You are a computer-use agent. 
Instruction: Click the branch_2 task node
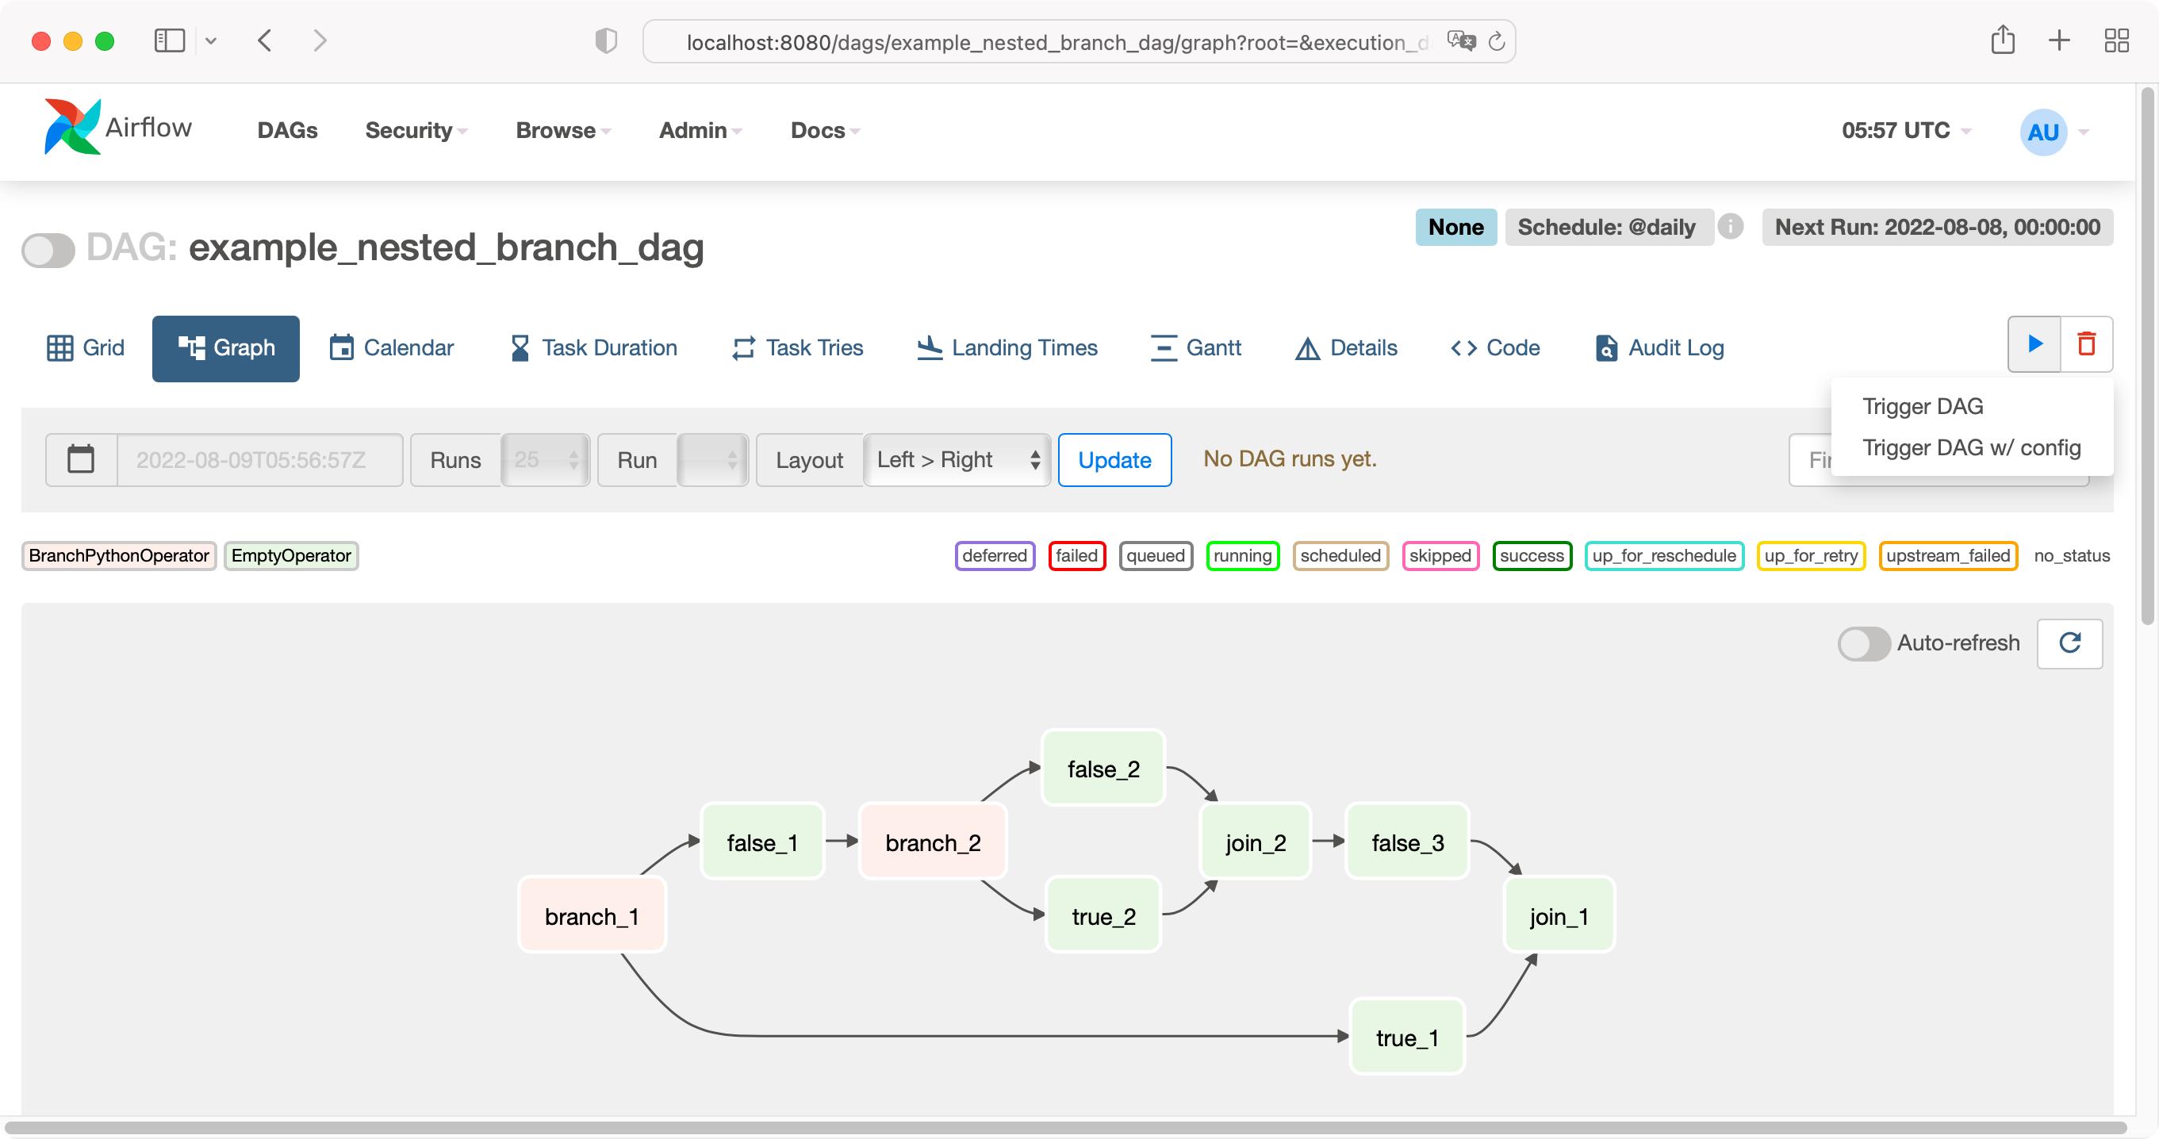(933, 842)
